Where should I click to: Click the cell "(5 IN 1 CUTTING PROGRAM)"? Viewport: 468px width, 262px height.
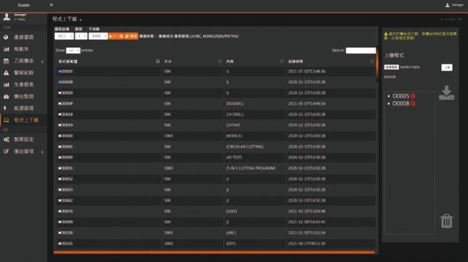[251, 168]
